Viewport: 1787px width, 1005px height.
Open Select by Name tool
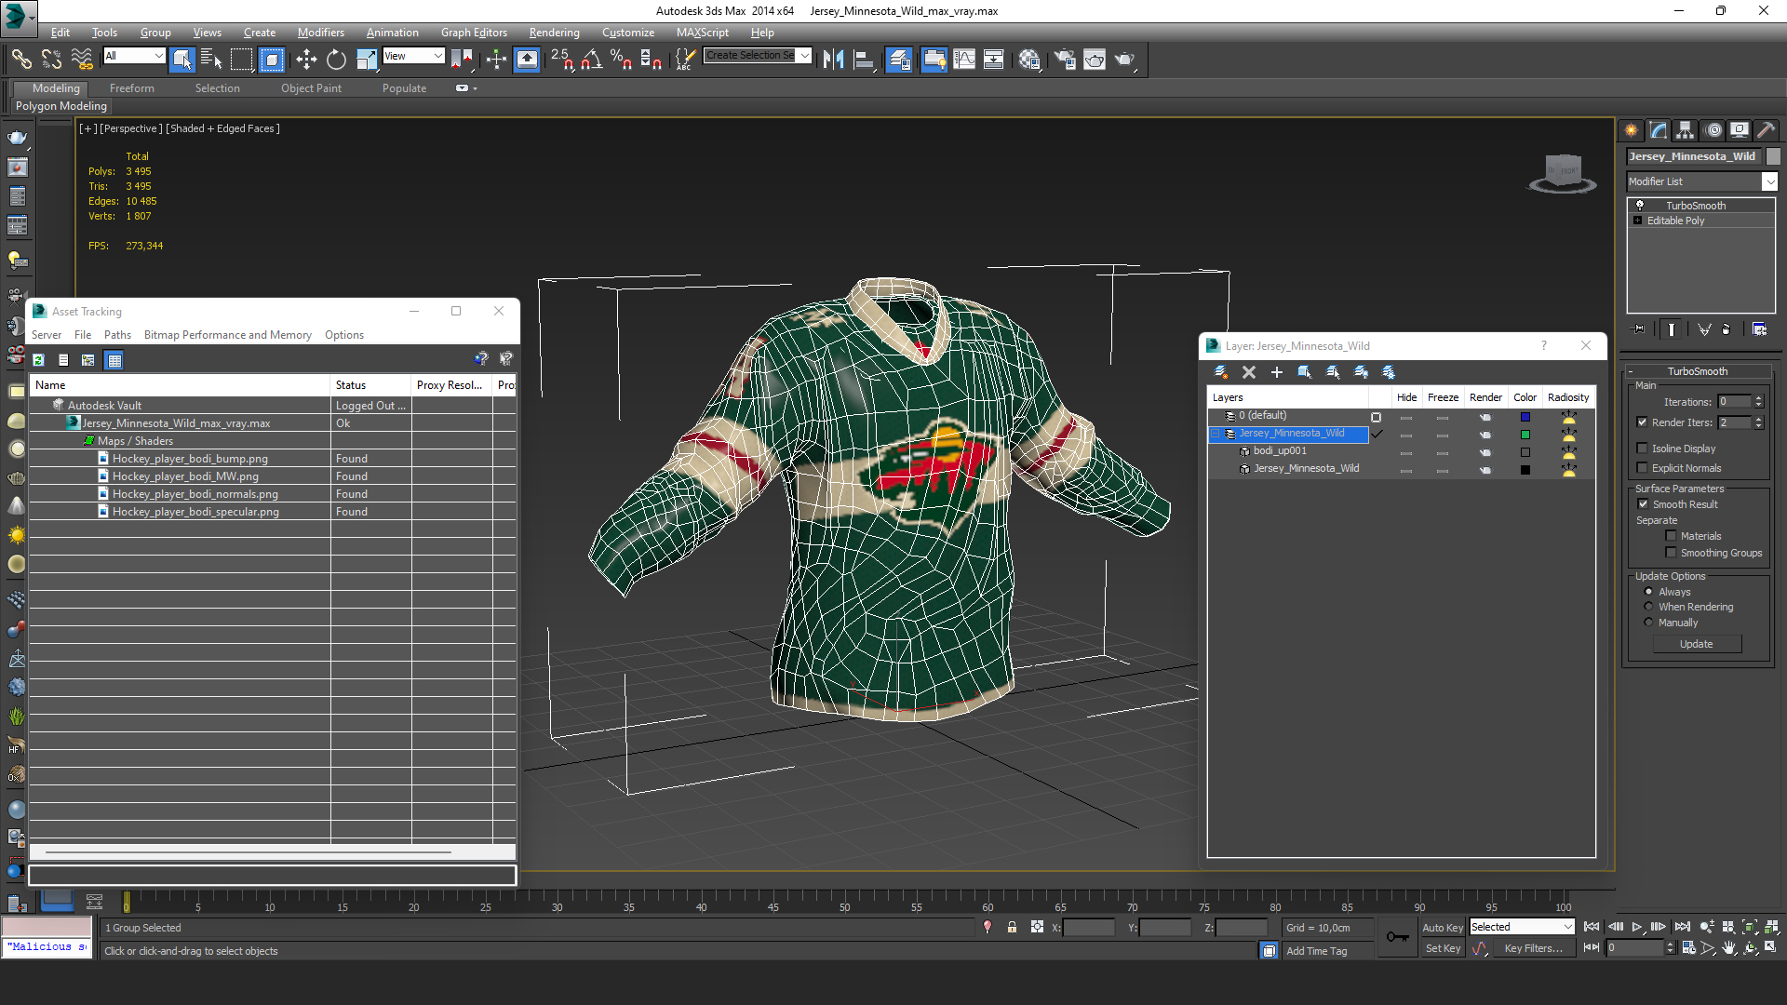click(x=211, y=60)
